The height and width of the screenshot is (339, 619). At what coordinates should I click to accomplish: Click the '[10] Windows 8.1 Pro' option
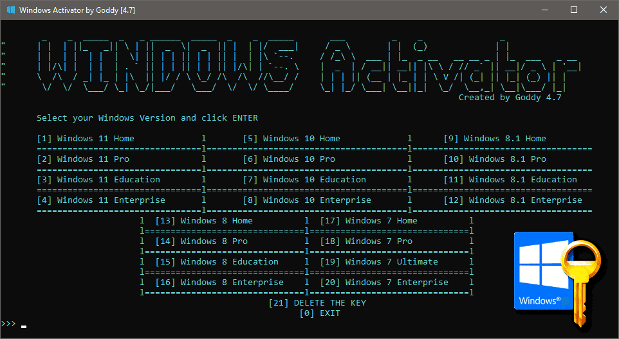[x=495, y=159]
